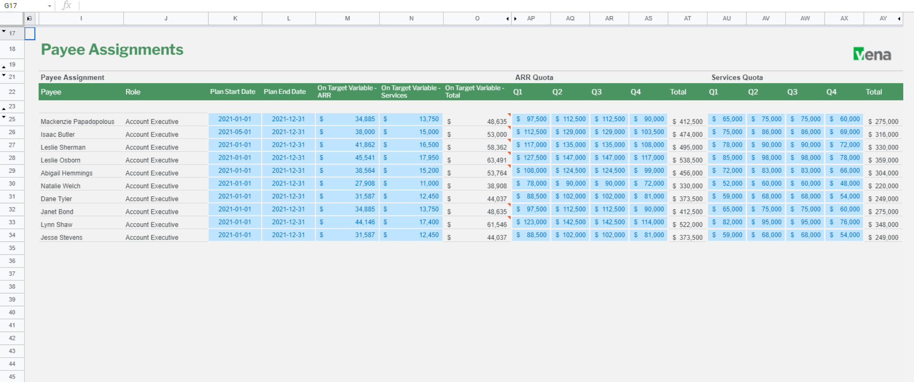Select Isaac Butler's start date 2021-05-01
Image resolution: width=914 pixels, height=382 pixels.
(235, 132)
